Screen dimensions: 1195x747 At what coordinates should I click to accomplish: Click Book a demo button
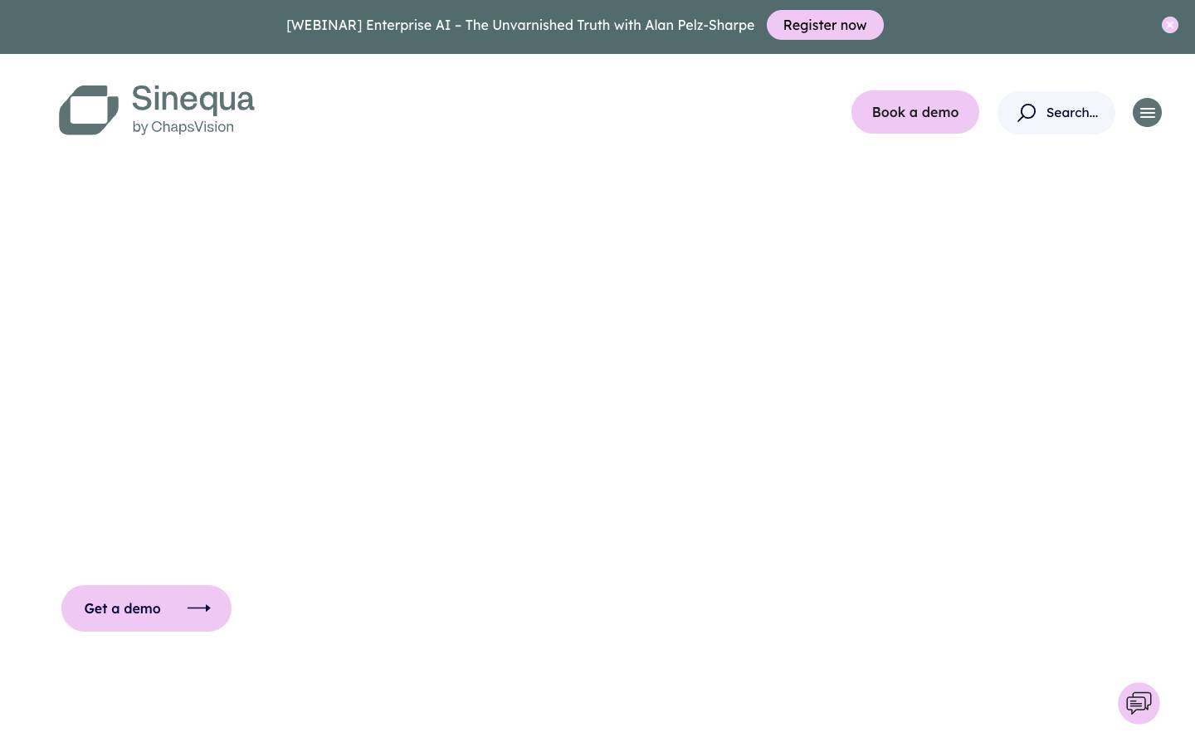click(x=915, y=112)
